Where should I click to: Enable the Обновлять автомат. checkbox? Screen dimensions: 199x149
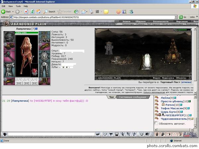[156, 123]
